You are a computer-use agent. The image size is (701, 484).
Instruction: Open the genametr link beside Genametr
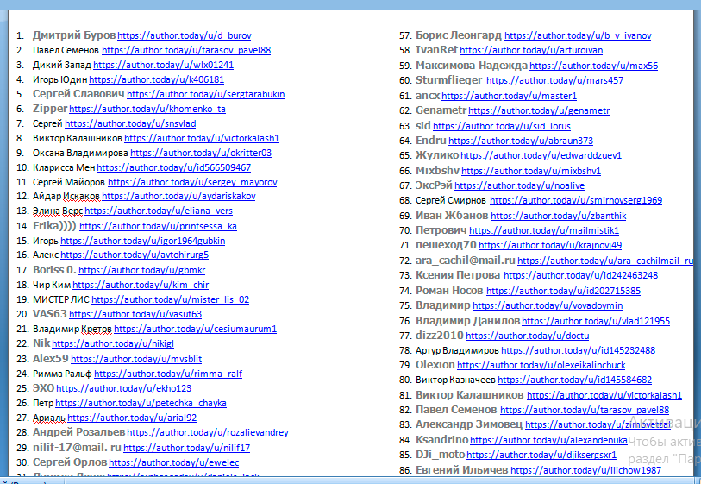pos(539,111)
